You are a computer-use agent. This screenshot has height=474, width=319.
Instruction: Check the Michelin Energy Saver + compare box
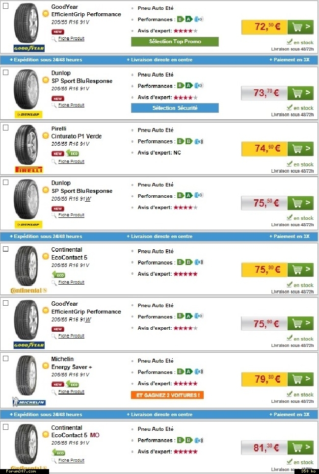(x=6, y=358)
